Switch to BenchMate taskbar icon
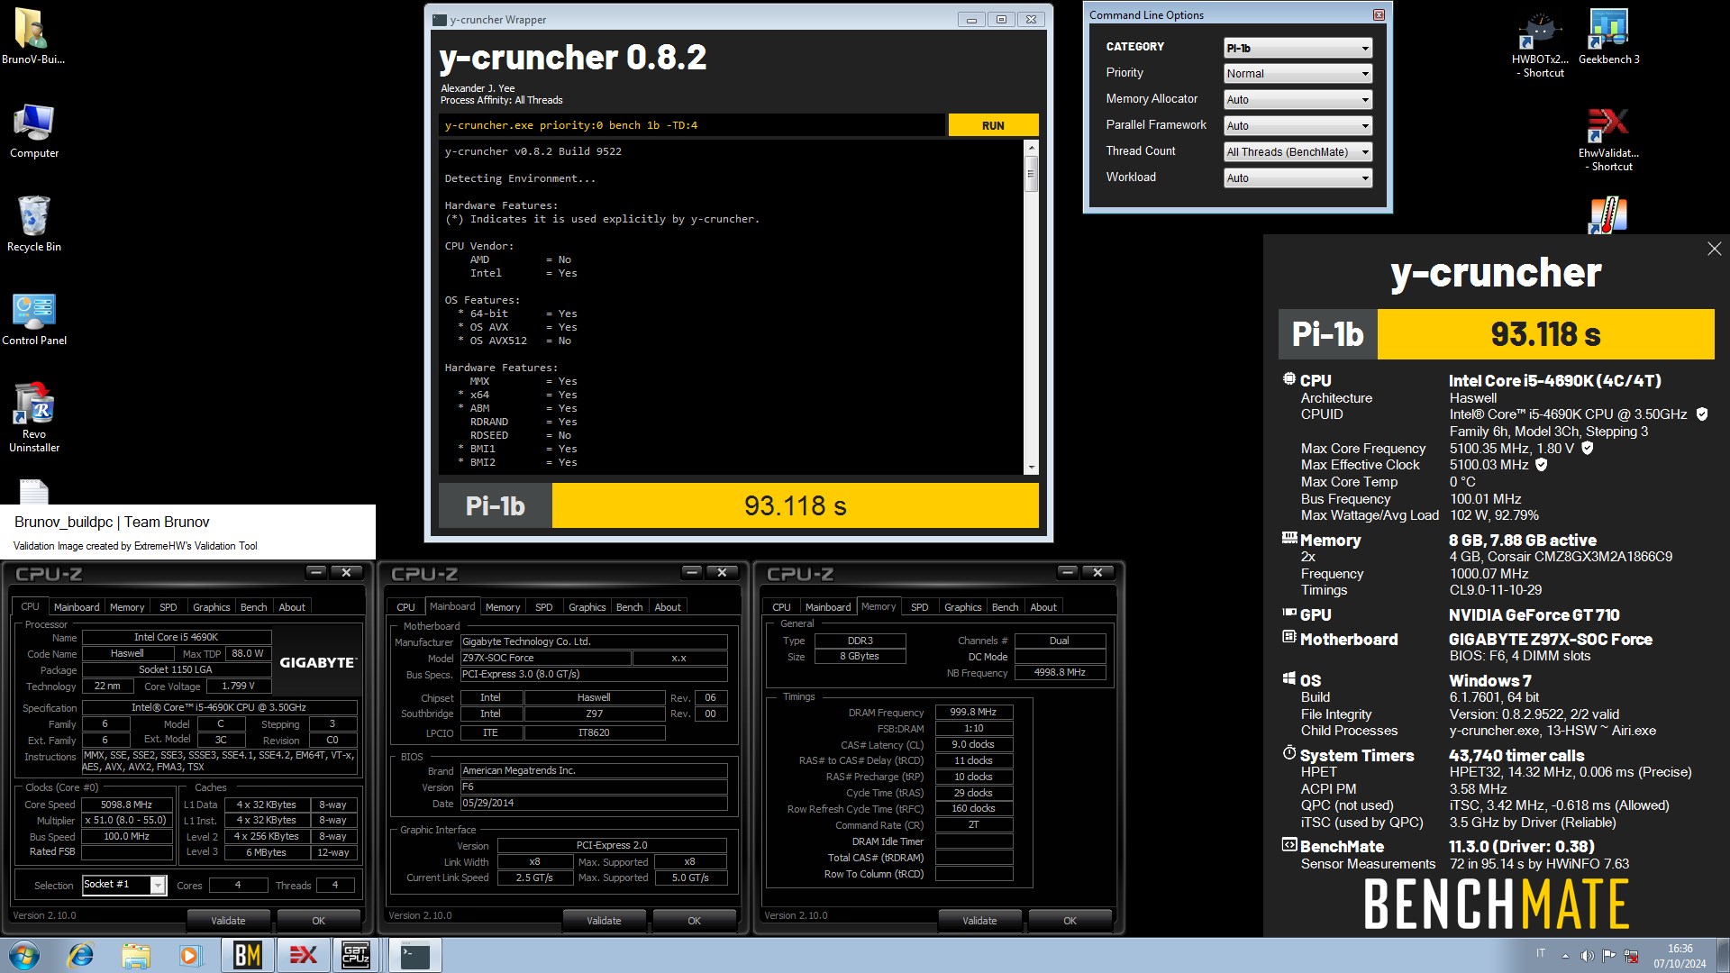The image size is (1730, 973). [x=247, y=955]
